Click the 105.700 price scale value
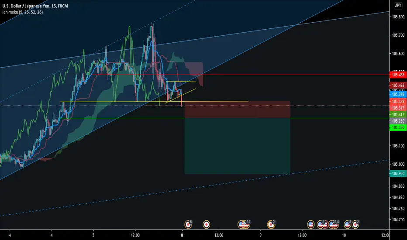The width and height of the screenshot is (407, 240). tap(398, 35)
